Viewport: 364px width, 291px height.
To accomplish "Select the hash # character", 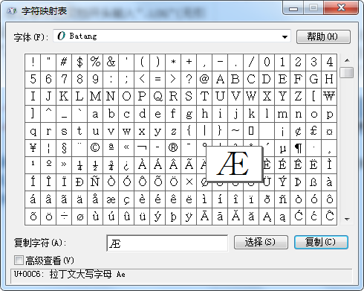I will pos(64,62).
